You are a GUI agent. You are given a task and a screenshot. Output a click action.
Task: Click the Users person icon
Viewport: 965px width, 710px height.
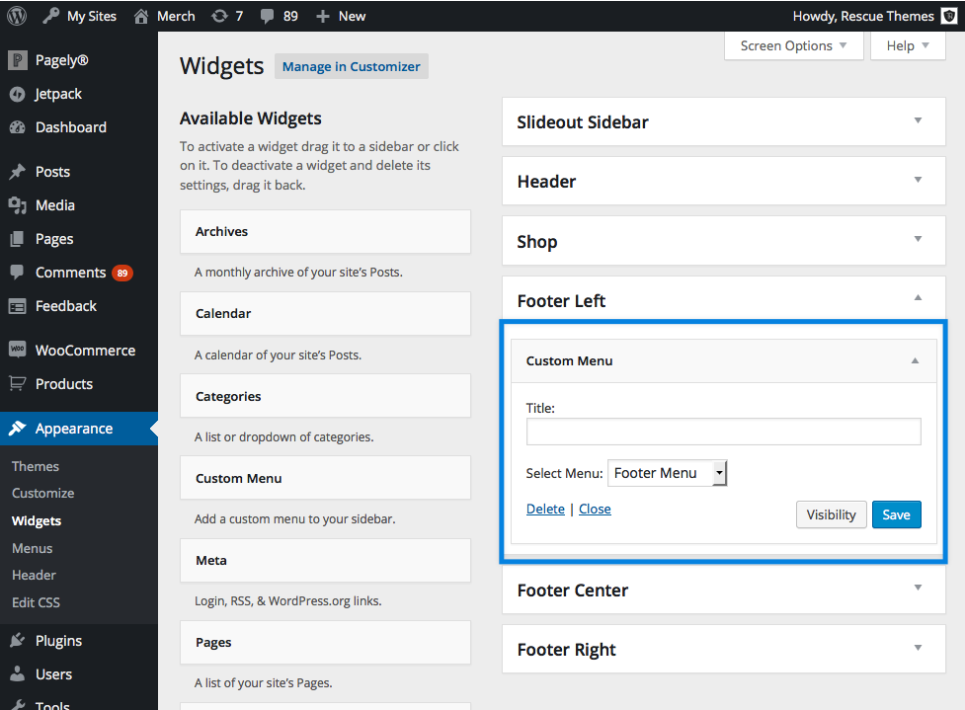[x=17, y=673]
